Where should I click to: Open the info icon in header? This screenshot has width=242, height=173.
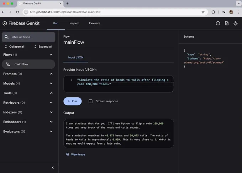(x=218, y=23)
